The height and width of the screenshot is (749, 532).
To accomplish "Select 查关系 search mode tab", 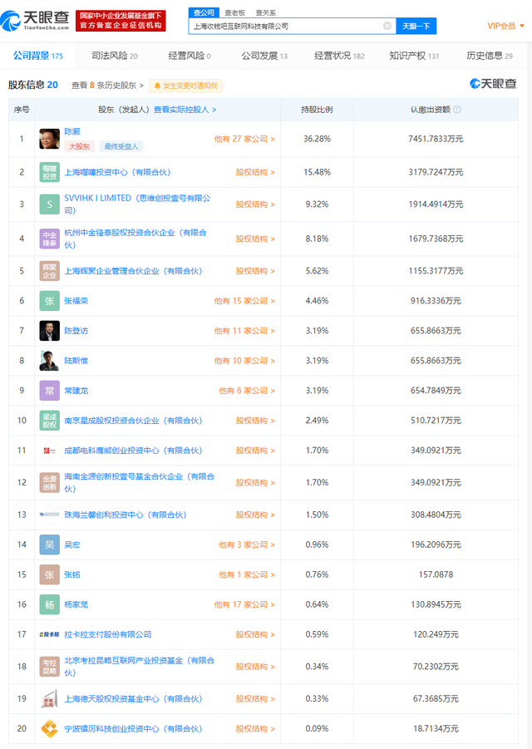I will pyautogui.click(x=266, y=13).
